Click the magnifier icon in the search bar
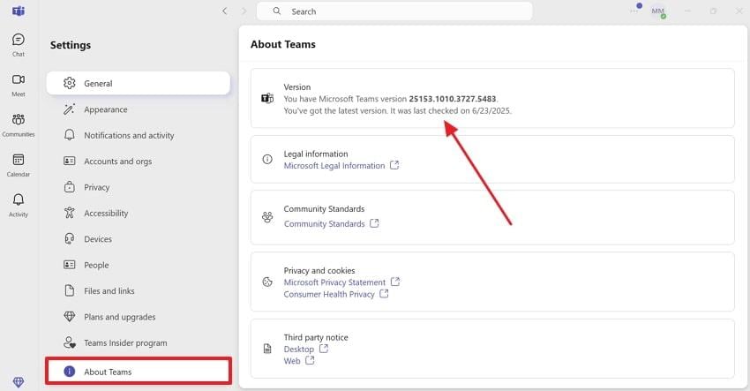750x391 pixels. coord(277,11)
